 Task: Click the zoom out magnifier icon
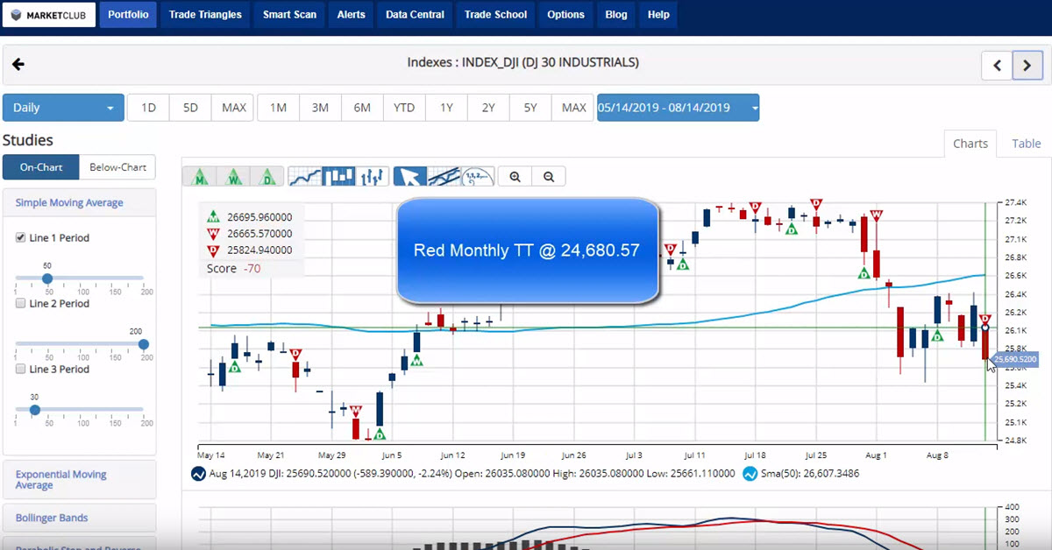point(548,176)
